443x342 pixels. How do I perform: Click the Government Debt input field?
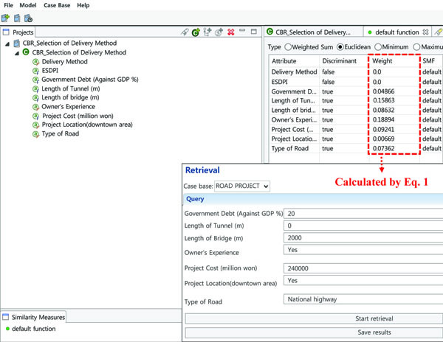coord(363,214)
